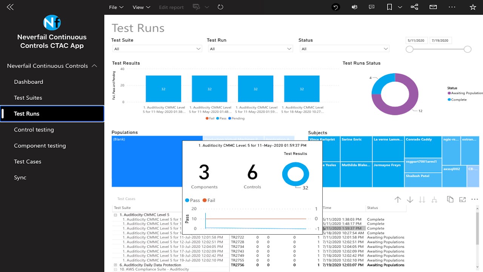Click Edit report

pos(171,7)
